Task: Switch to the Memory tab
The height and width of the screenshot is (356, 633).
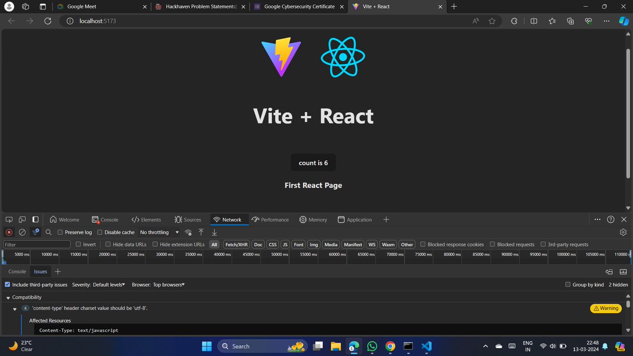Action: [x=313, y=219]
